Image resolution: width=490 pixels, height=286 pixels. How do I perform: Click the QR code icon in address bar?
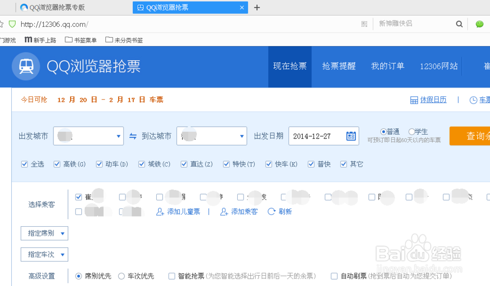click(365, 24)
